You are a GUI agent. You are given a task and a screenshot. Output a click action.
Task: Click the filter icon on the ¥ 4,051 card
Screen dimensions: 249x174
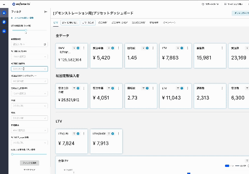tap(109, 88)
